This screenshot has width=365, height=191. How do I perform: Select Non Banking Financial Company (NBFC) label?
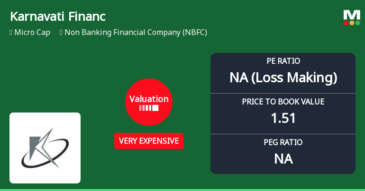coord(136,33)
